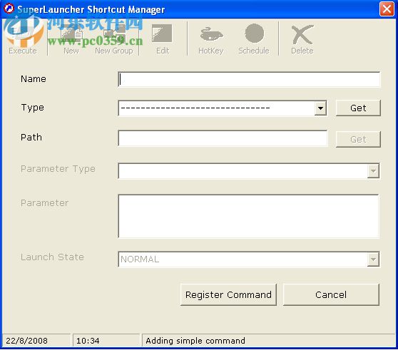Click the Get button beside Type

coord(358,108)
